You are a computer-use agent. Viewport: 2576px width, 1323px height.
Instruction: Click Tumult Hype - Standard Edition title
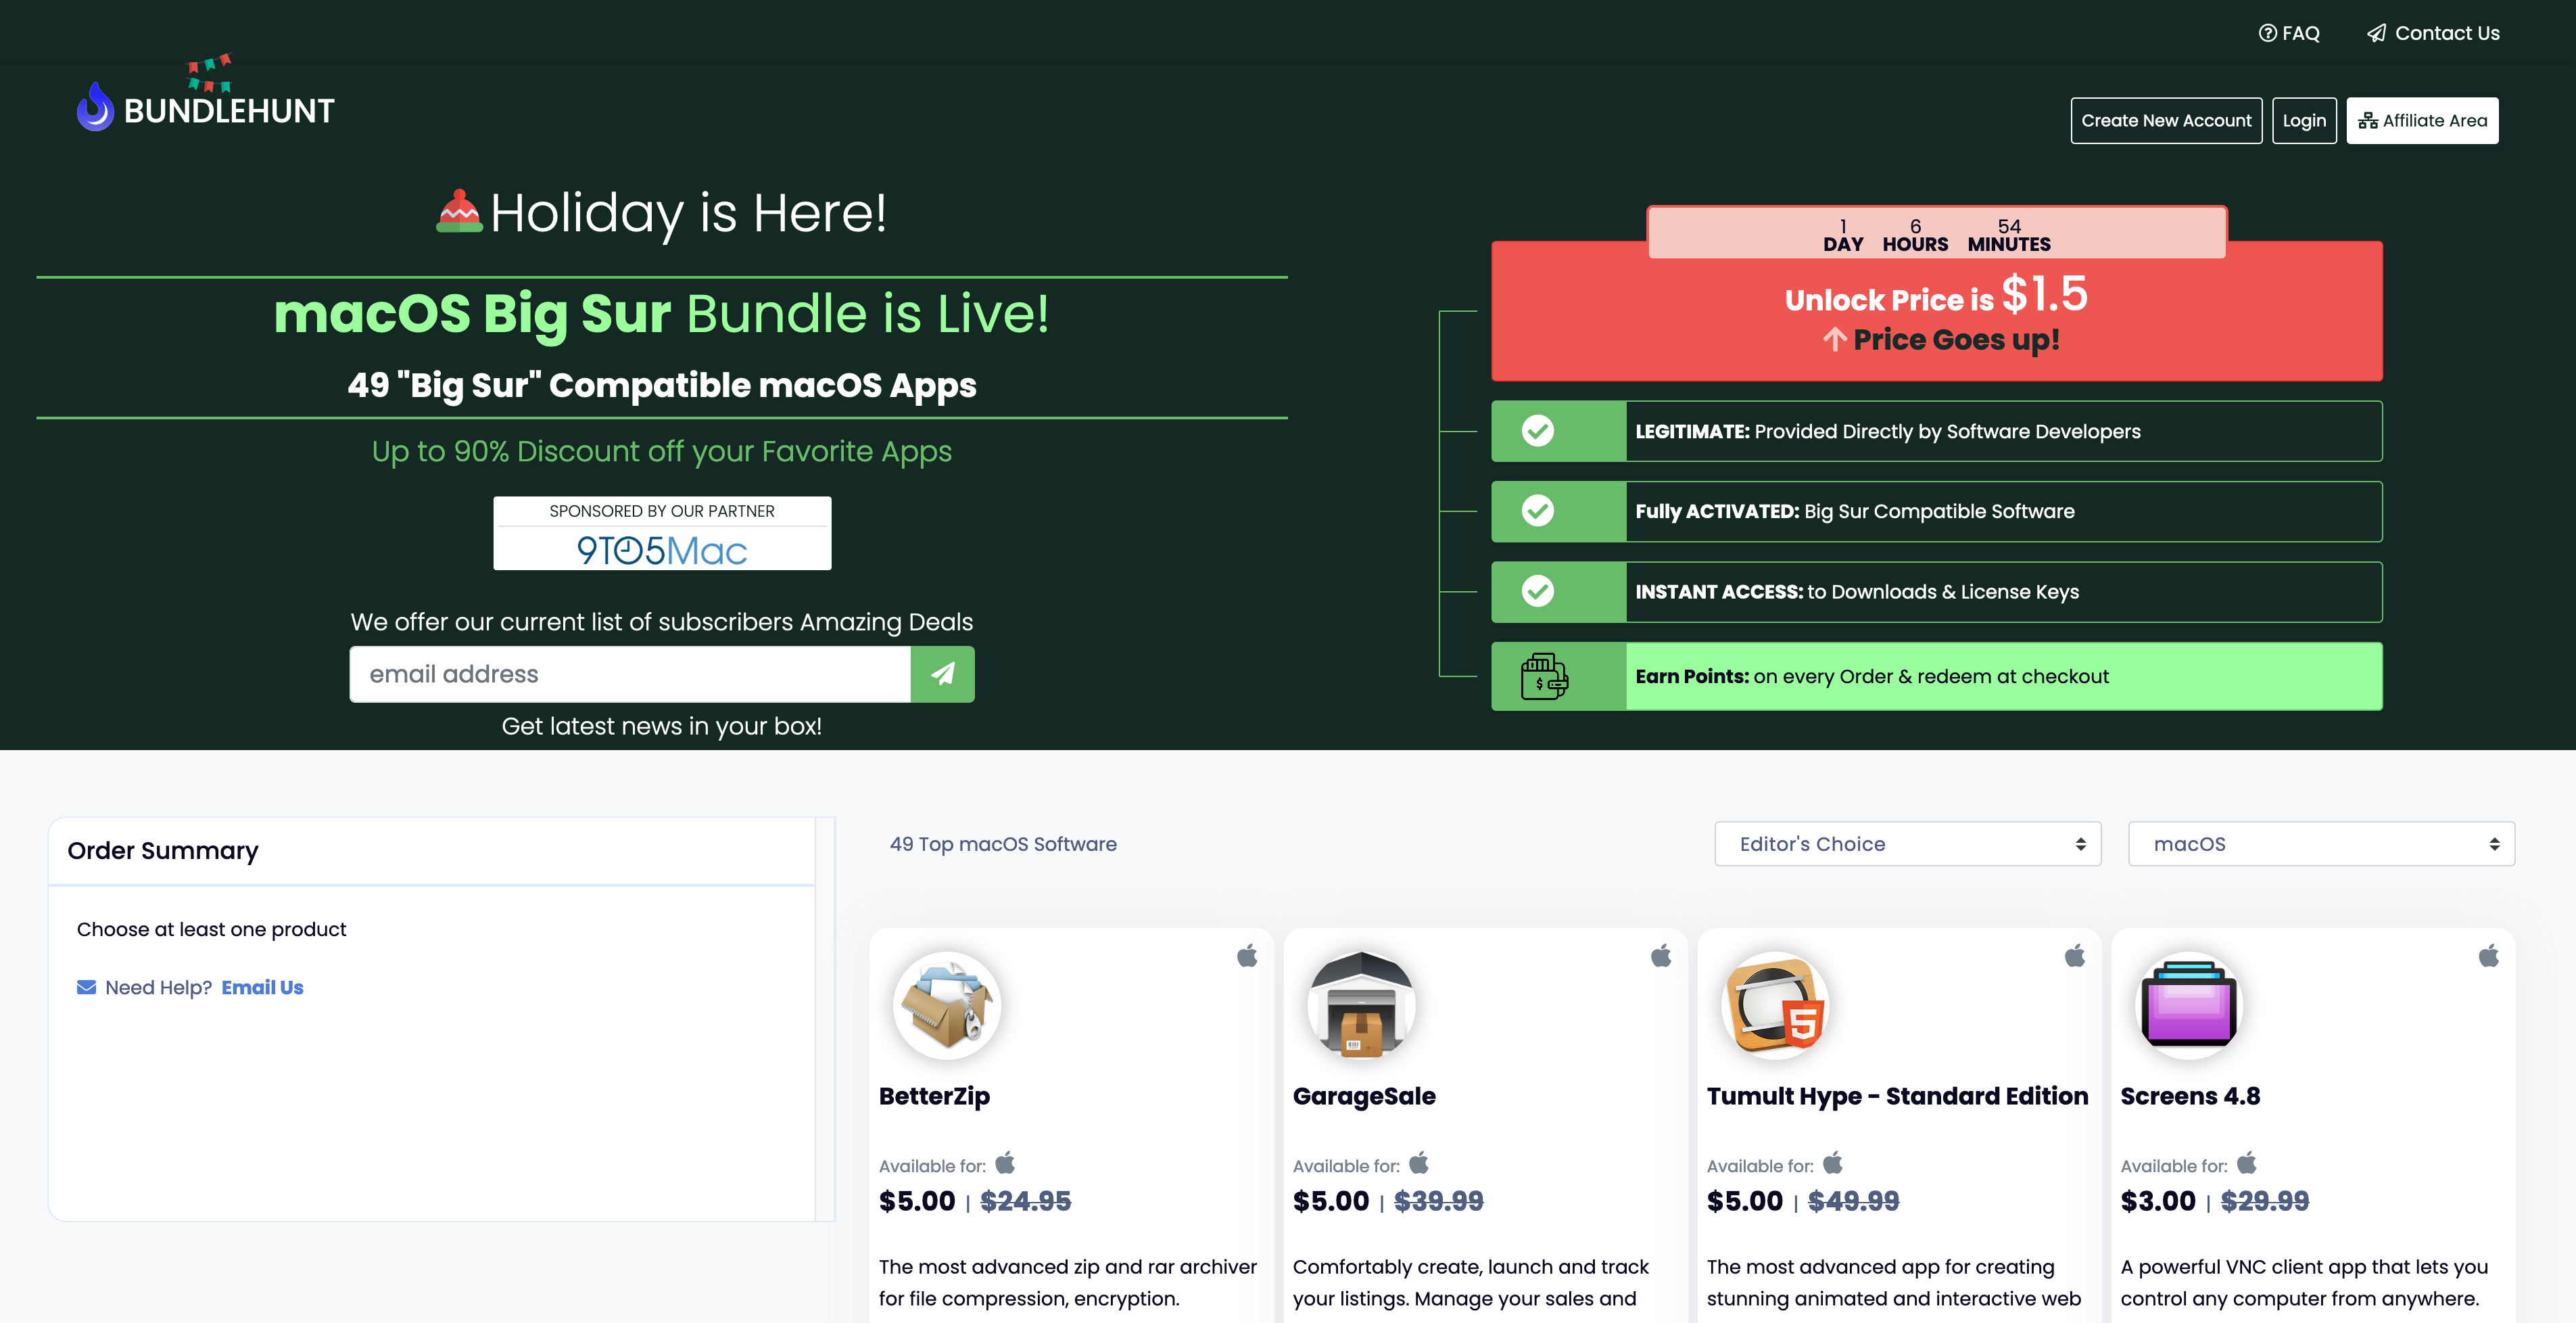(1897, 1097)
